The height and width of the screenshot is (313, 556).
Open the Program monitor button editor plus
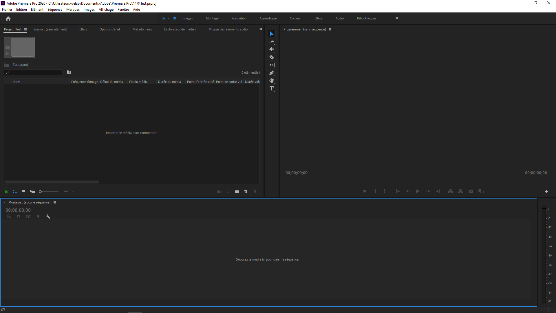(546, 192)
